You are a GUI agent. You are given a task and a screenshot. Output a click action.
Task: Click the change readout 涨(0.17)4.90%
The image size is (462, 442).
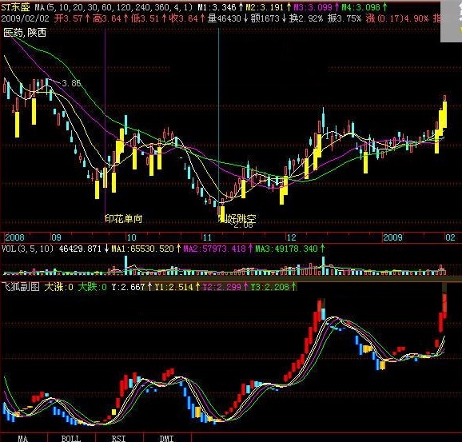(397, 18)
